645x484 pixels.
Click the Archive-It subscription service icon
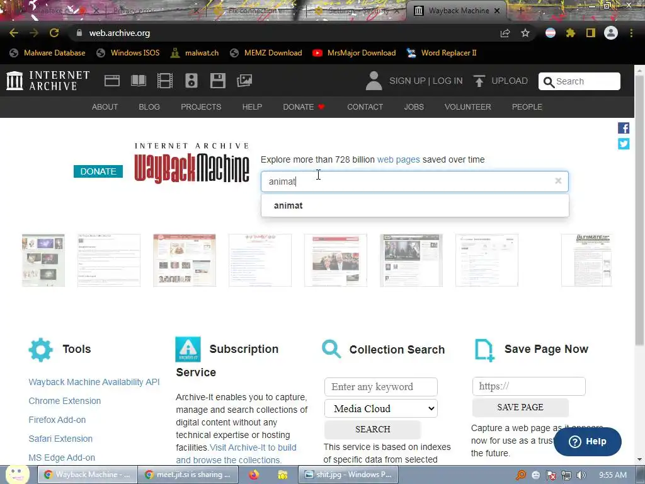click(188, 349)
